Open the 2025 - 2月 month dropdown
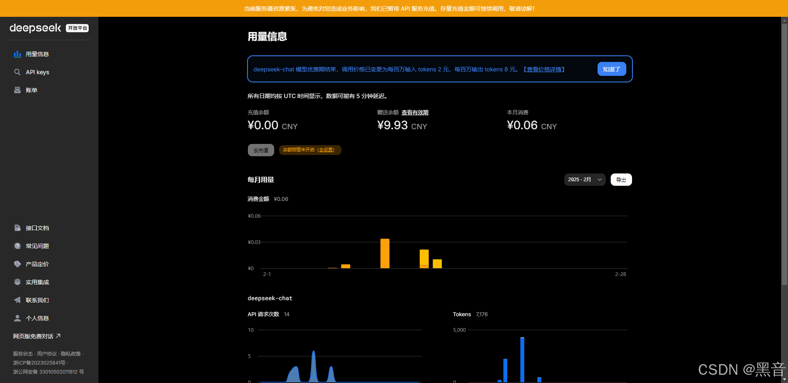 point(585,180)
